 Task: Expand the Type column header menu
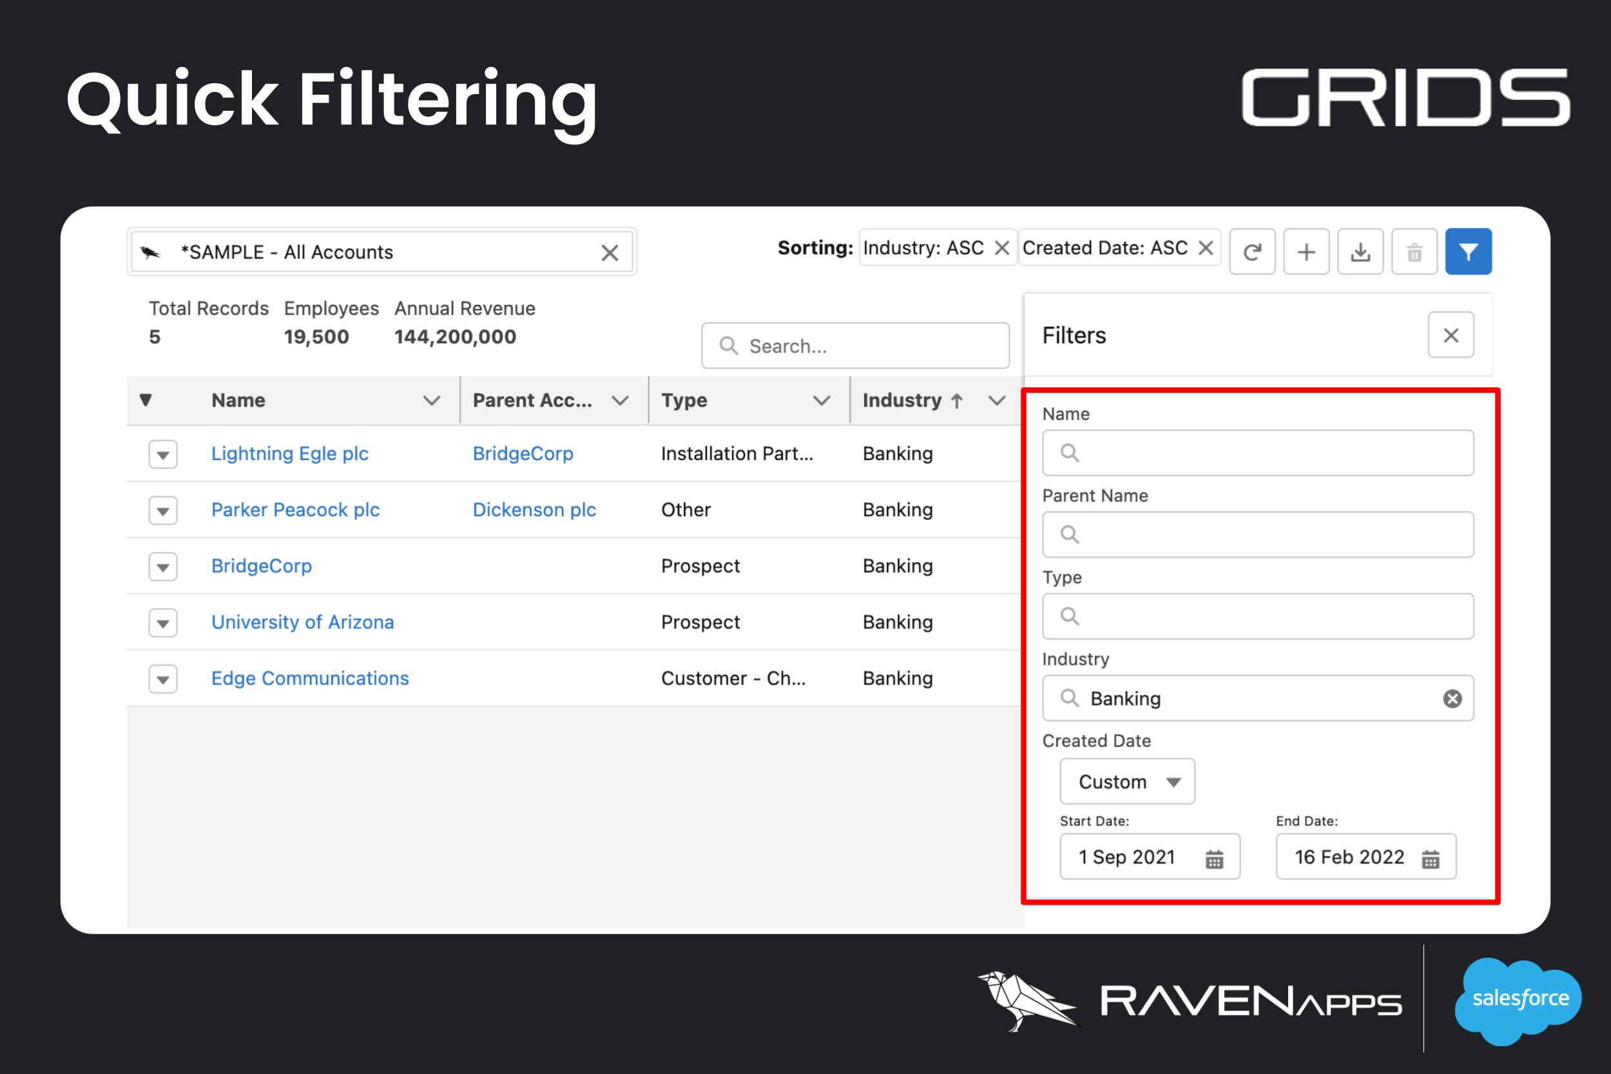click(x=820, y=401)
